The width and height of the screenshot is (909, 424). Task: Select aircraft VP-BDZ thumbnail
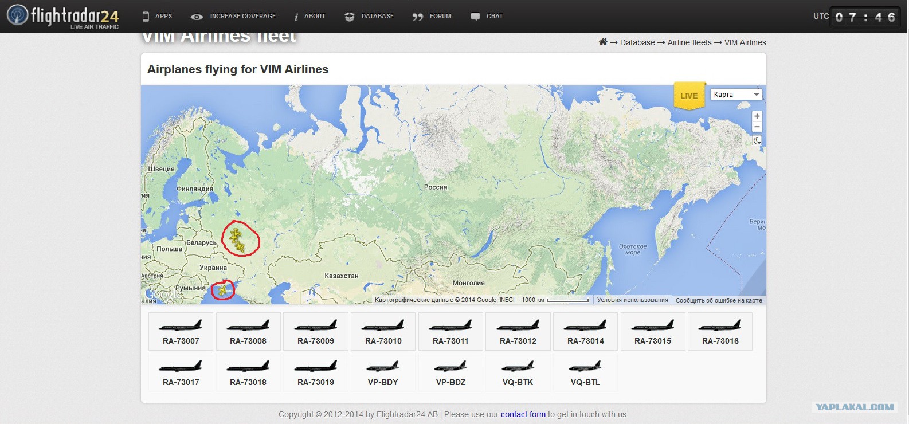pos(450,372)
